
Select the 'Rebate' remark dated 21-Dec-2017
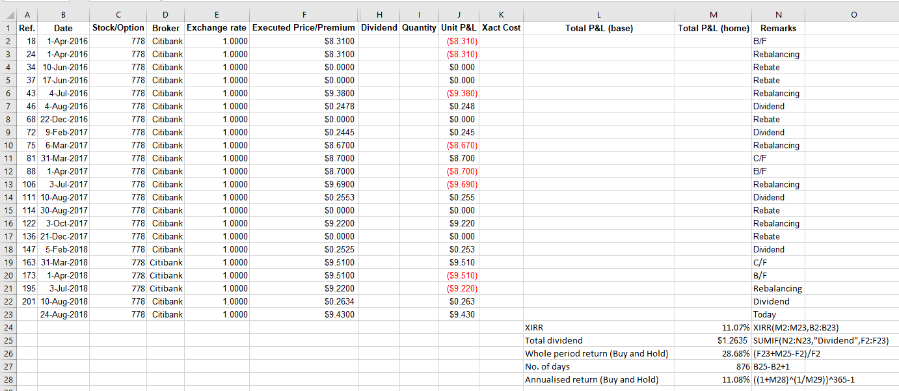click(779, 236)
